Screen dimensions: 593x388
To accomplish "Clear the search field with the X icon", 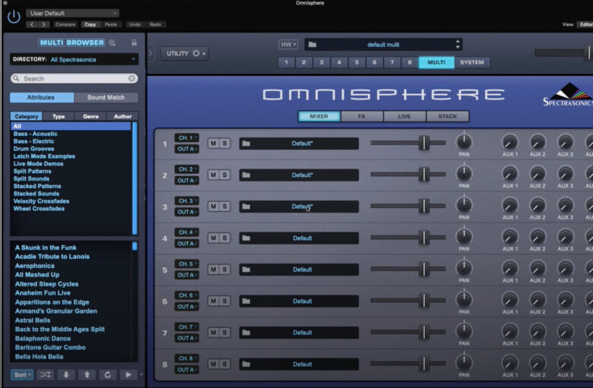I will (132, 78).
